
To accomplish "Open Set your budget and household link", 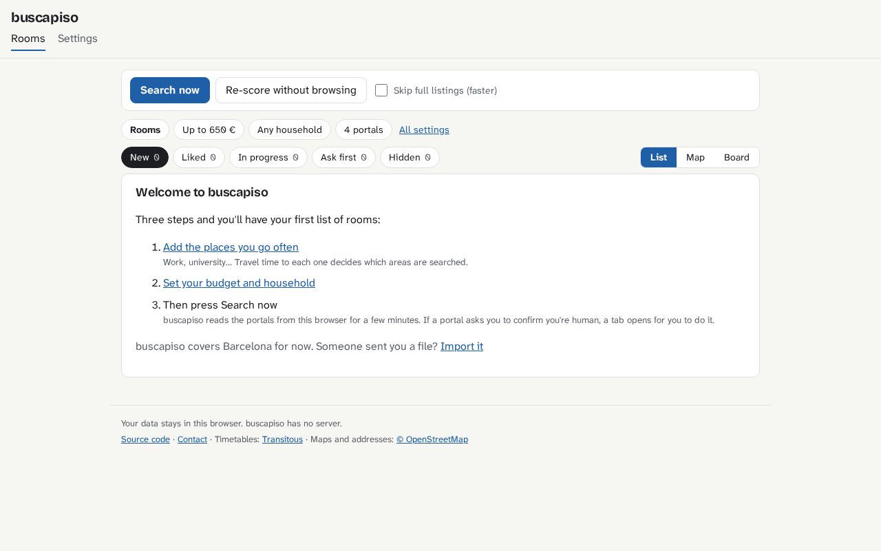I will click(239, 283).
